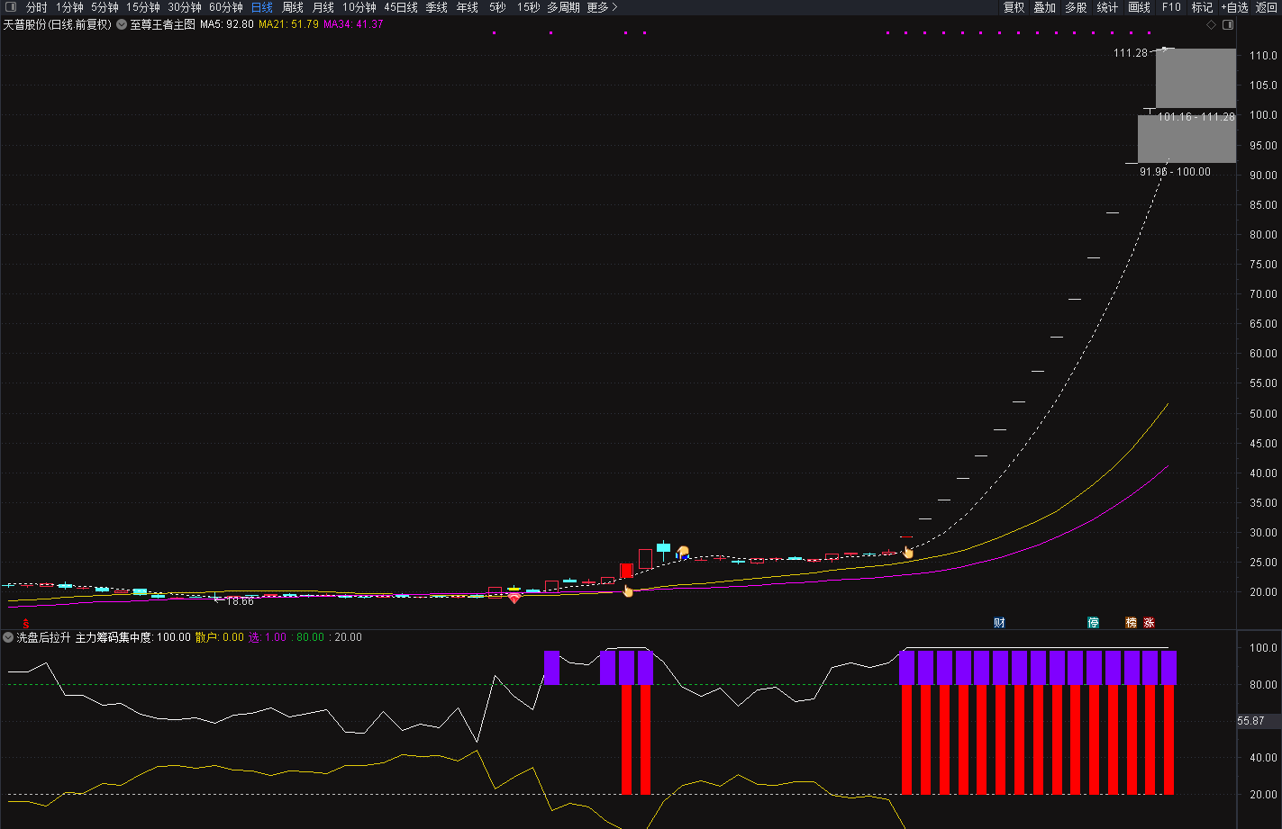Select the 60分钟 period tab

click(x=226, y=7)
